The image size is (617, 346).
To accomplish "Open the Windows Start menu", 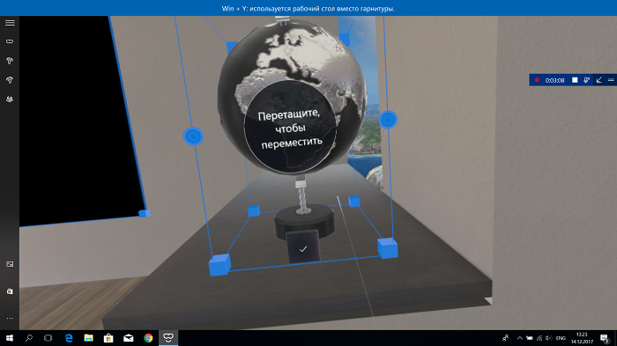I will tap(10, 338).
